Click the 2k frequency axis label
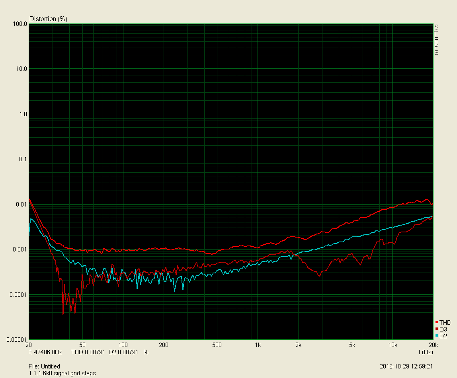 (x=299, y=345)
